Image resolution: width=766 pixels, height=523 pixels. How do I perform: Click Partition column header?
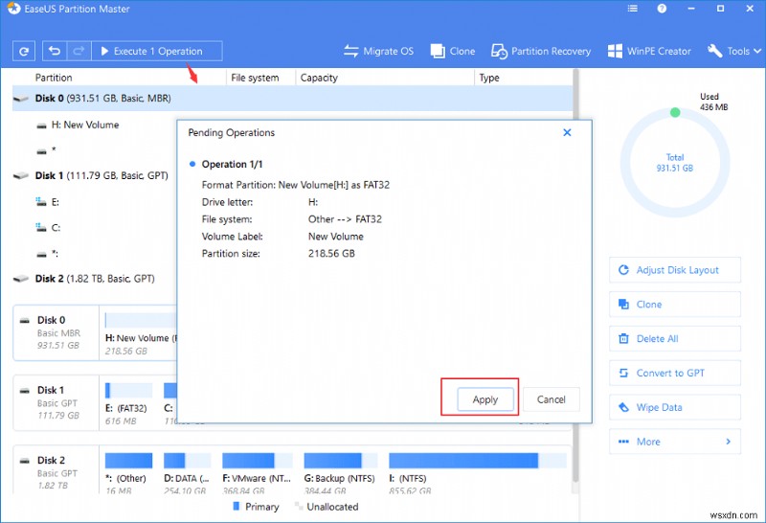pos(54,78)
